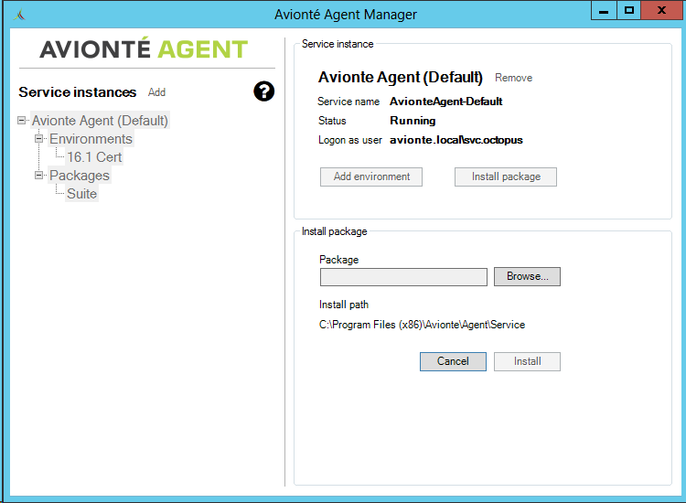Click the Browse... button
Viewport: 686px width, 503px height.
(527, 276)
